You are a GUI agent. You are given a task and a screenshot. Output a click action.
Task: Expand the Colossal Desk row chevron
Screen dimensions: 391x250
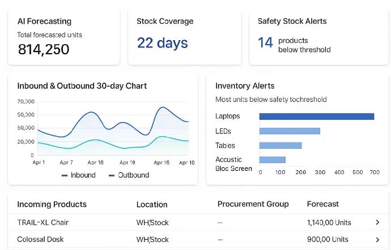(x=377, y=239)
